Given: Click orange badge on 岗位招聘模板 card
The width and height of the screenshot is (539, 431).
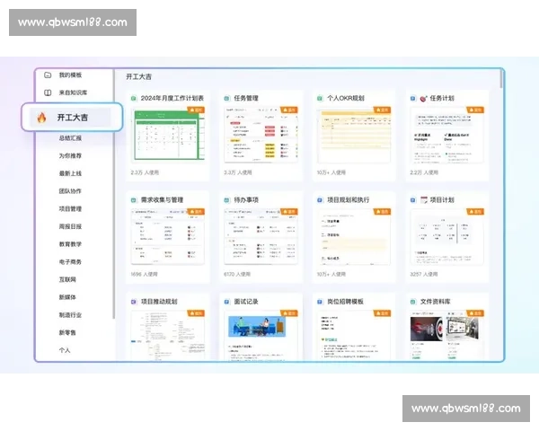Looking at the screenshot, I should coord(383,313).
